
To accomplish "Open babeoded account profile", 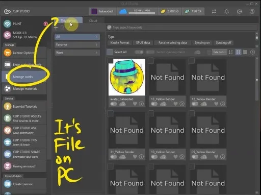I will 102,11.
